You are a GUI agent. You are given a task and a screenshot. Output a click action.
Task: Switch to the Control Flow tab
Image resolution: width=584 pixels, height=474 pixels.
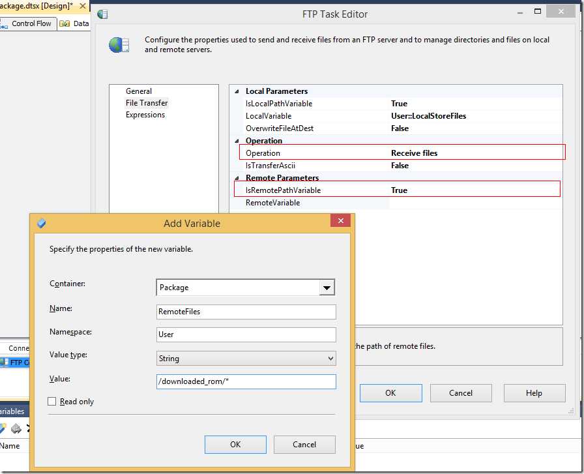(28, 23)
